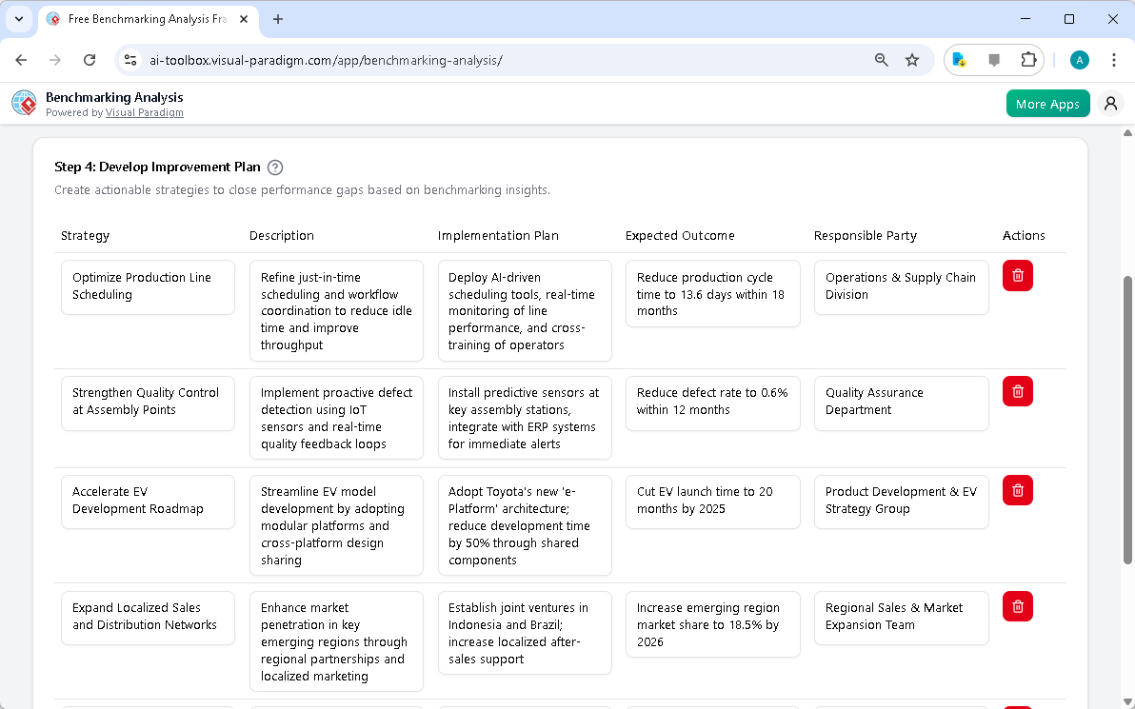Delete the Optimize Production Line Scheduling row
This screenshot has height=709, width=1135.
[1017, 275]
